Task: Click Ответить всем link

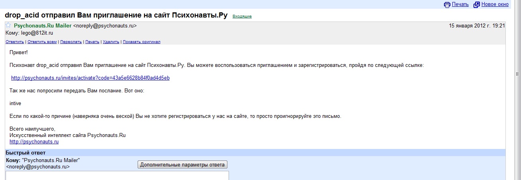Action: (42, 41)
